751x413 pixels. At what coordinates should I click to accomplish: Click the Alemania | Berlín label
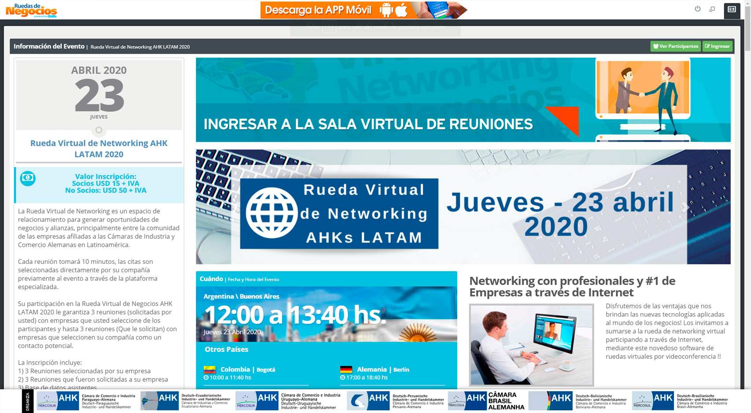click(x=383, y=369)
